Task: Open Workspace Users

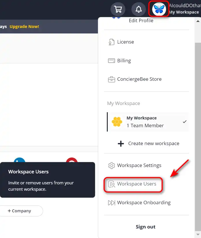Action: (x=137, y=184)
